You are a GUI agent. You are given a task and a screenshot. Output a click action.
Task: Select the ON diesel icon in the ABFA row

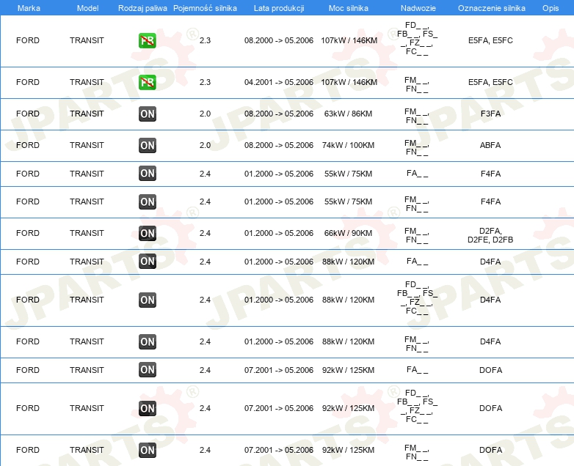[147, 146]
